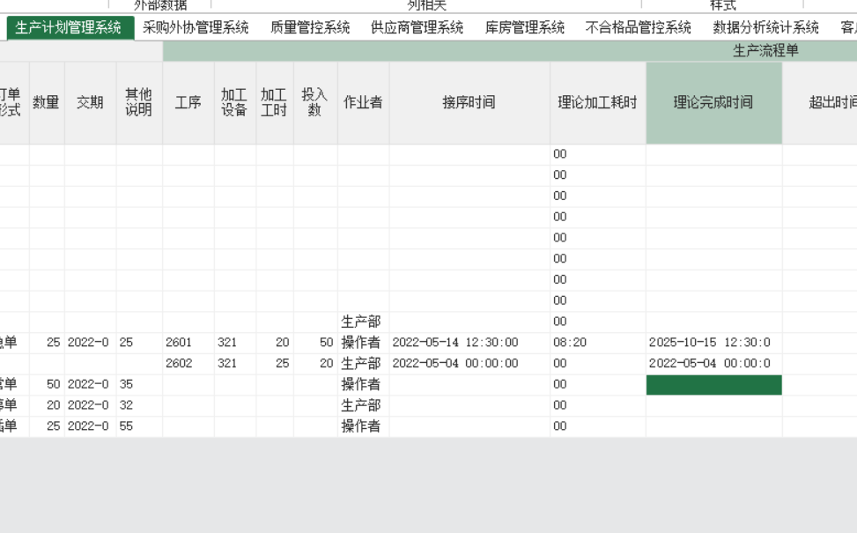The image size is (857, 533).
Task: Click the 理论加工耗时 column header
Action: tap(597, 102)
